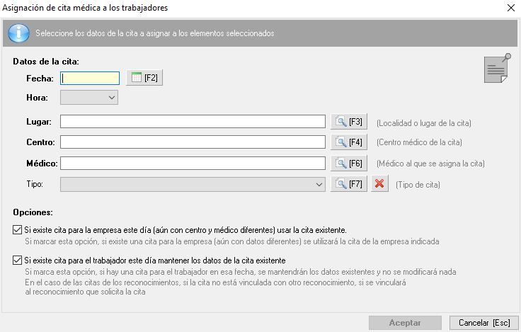Uncheck the keep existing worker appointment option
This screenshot has width=521, height=332.
point(17,261)
